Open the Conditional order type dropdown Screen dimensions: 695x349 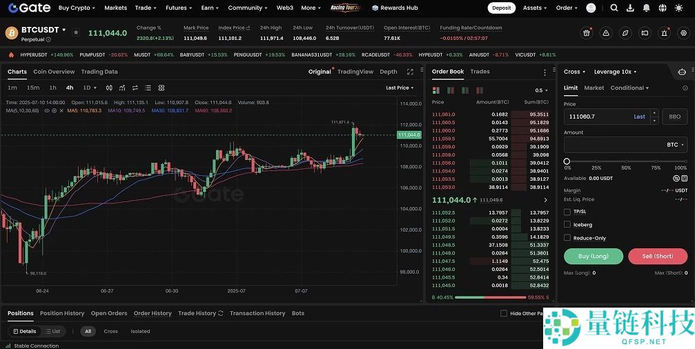pyautogui.click(x=629, y=88)
